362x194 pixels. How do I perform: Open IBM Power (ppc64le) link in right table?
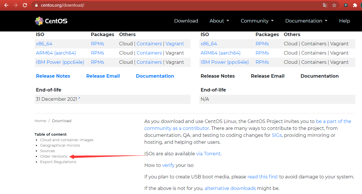(x=225, y=62)
